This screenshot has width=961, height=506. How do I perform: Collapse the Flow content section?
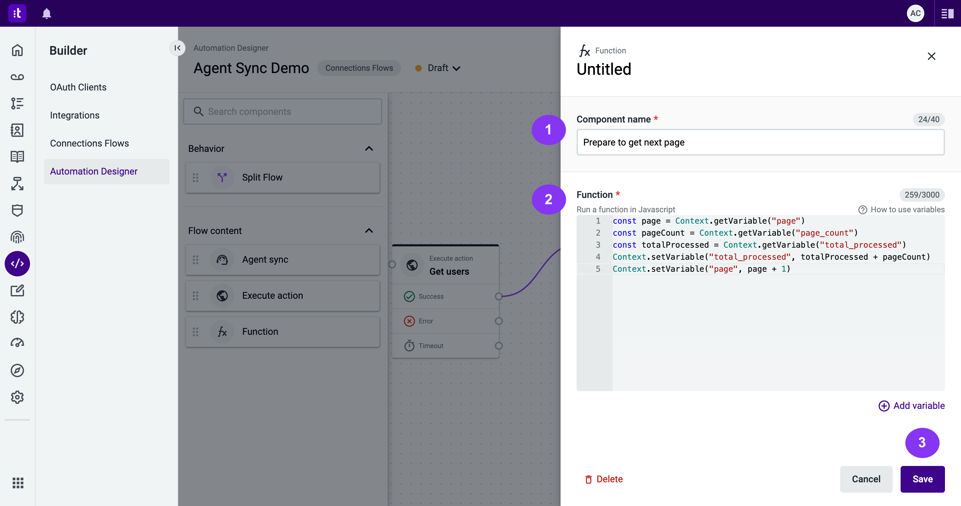click(x=369, y=230)
